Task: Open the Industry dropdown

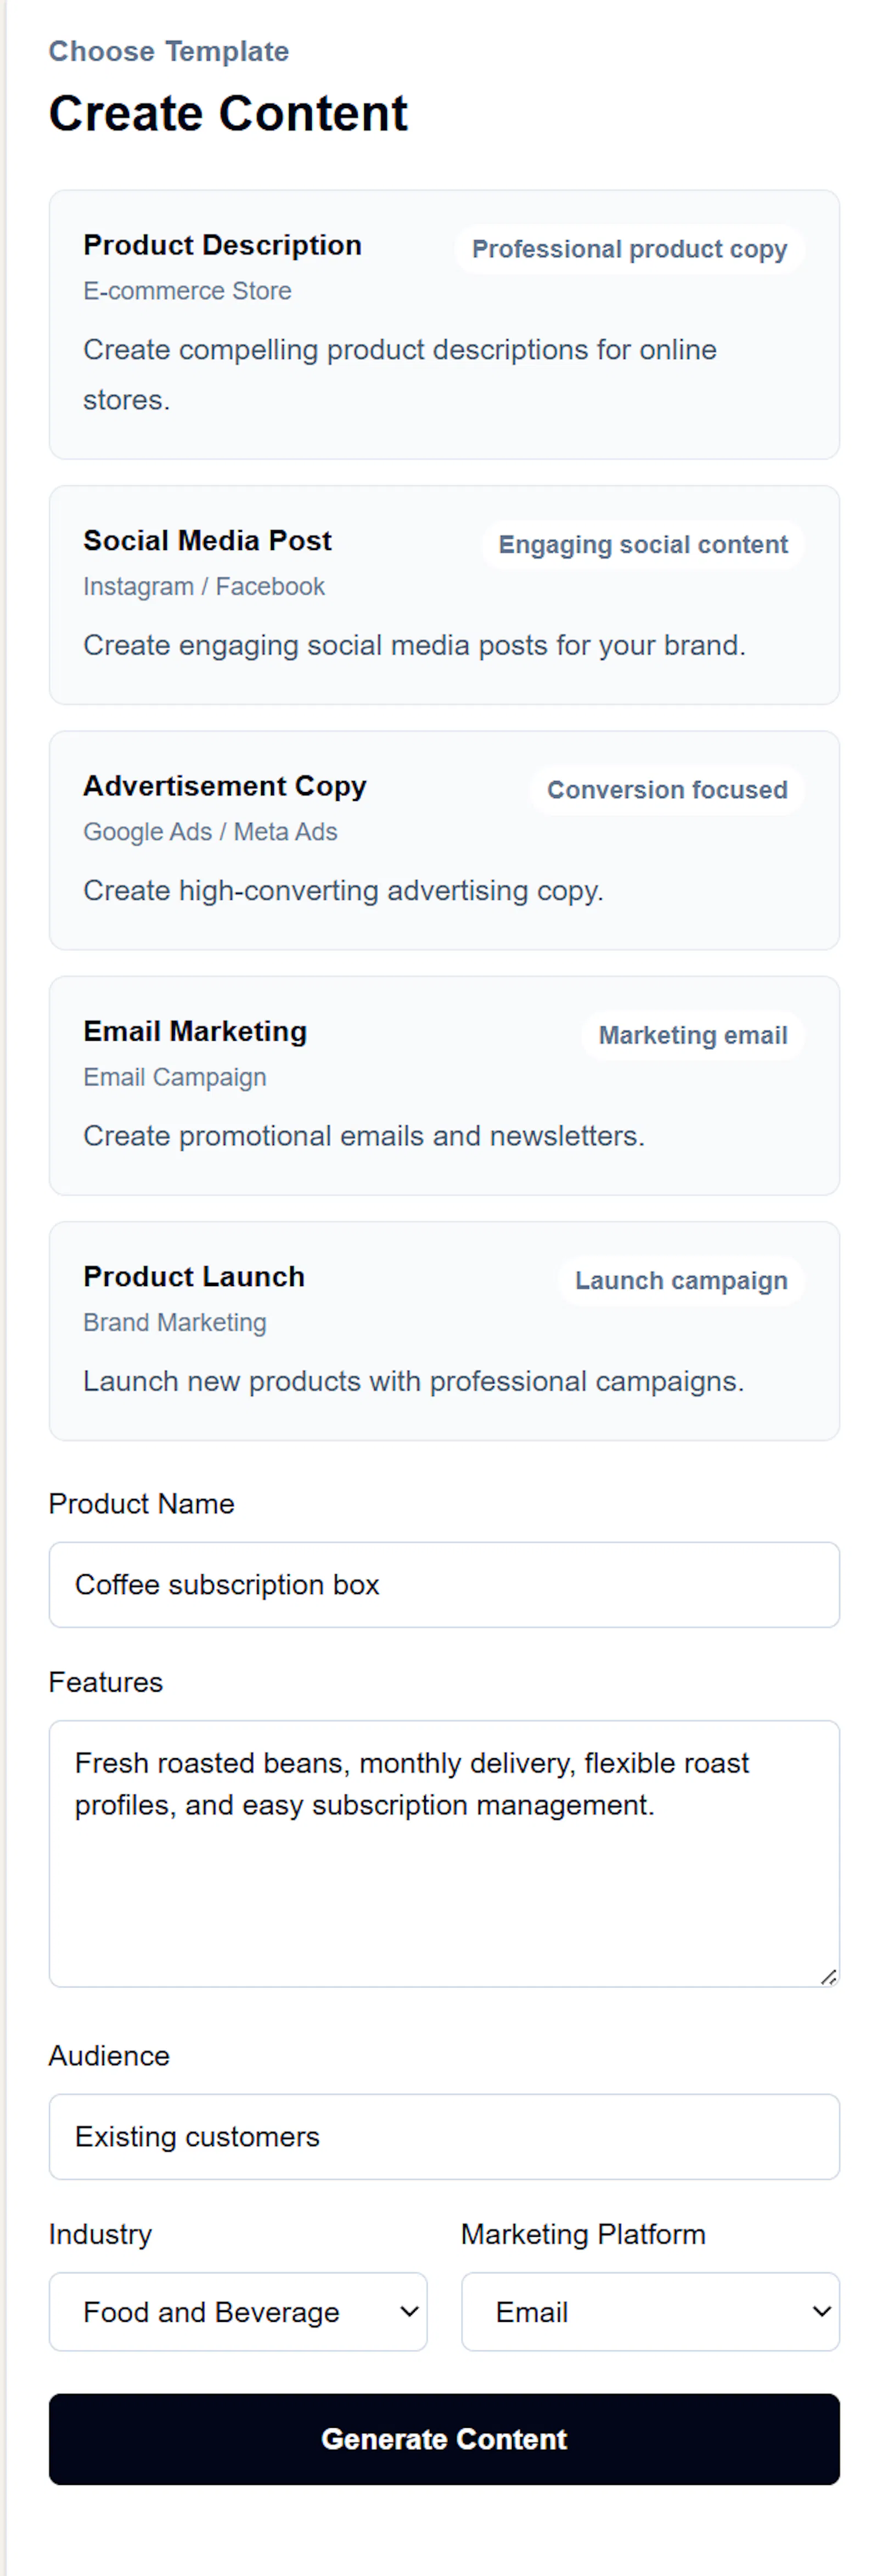Action: click(x=238, y=2311)
